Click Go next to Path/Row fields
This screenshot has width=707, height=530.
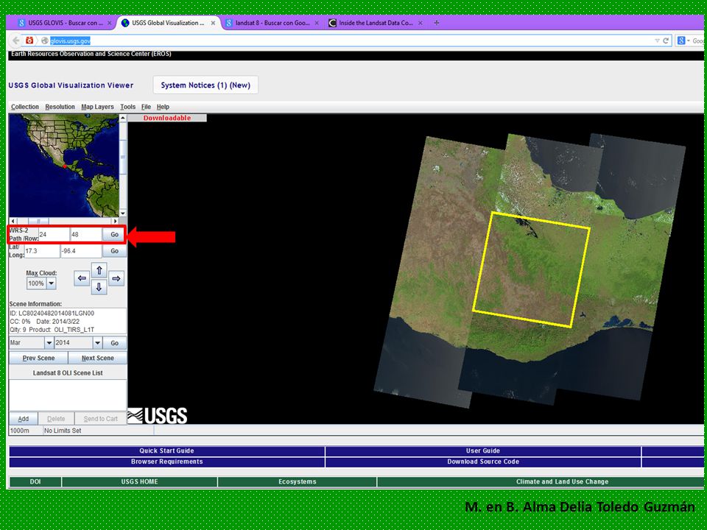[x=115, y=234]
